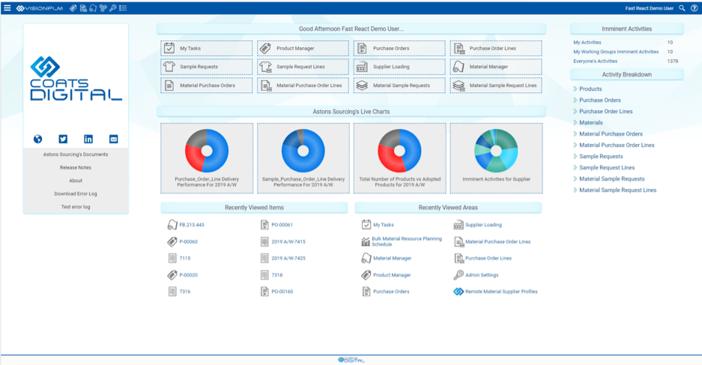Image resolution: width=702 pixels, height=365 pixels.
Task: Click the Fast React Demo User name
Action: click(x=649, y=8)
